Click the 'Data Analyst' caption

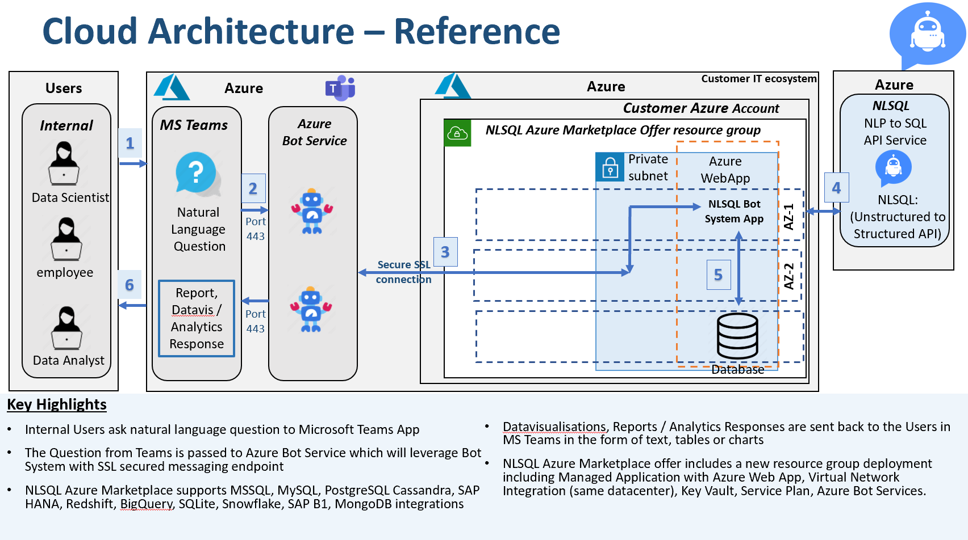69,360
